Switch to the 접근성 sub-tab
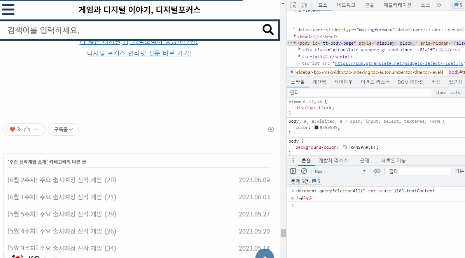The height and width of the screenshot is (258, 465). pos(455,82)
